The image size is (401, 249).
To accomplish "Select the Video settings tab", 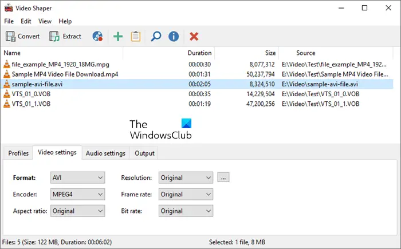I will pos(57,152).
